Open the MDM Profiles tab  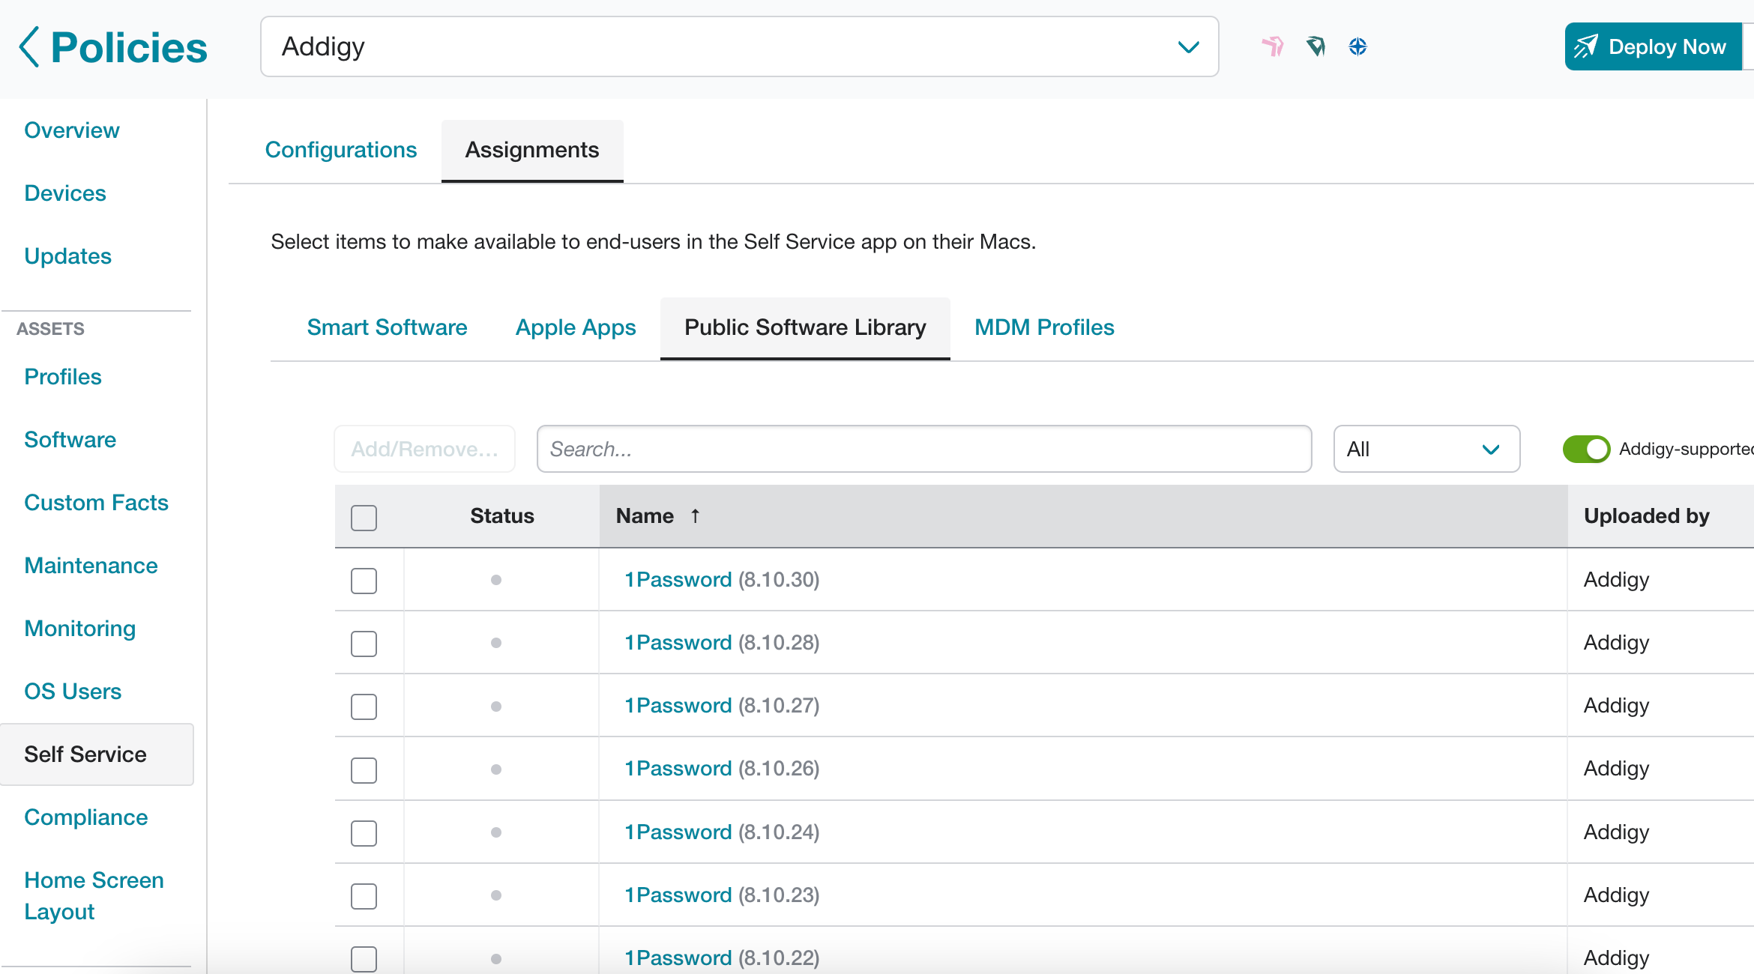point(1044,327)
